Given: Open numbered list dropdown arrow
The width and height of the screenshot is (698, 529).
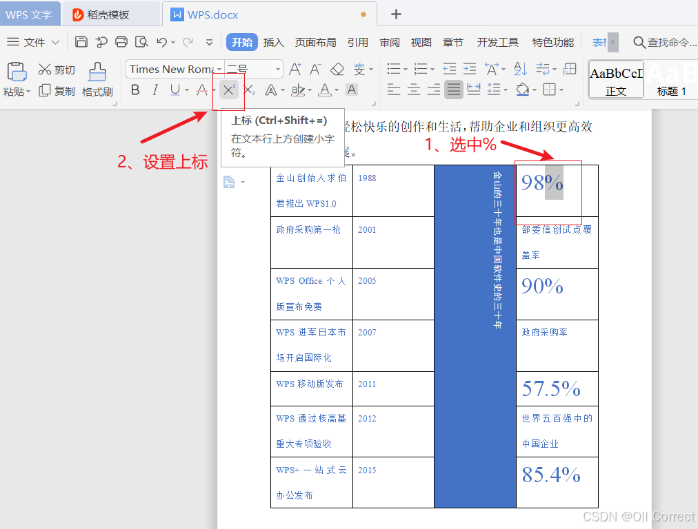Looking at the screenshot, I should coord(432,70).
